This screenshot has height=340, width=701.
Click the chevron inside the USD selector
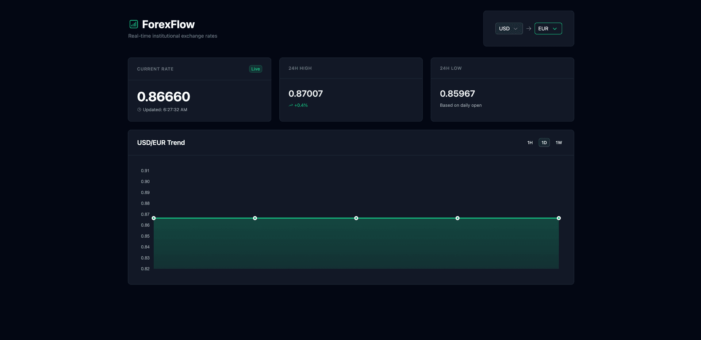[x=516, y=28]
